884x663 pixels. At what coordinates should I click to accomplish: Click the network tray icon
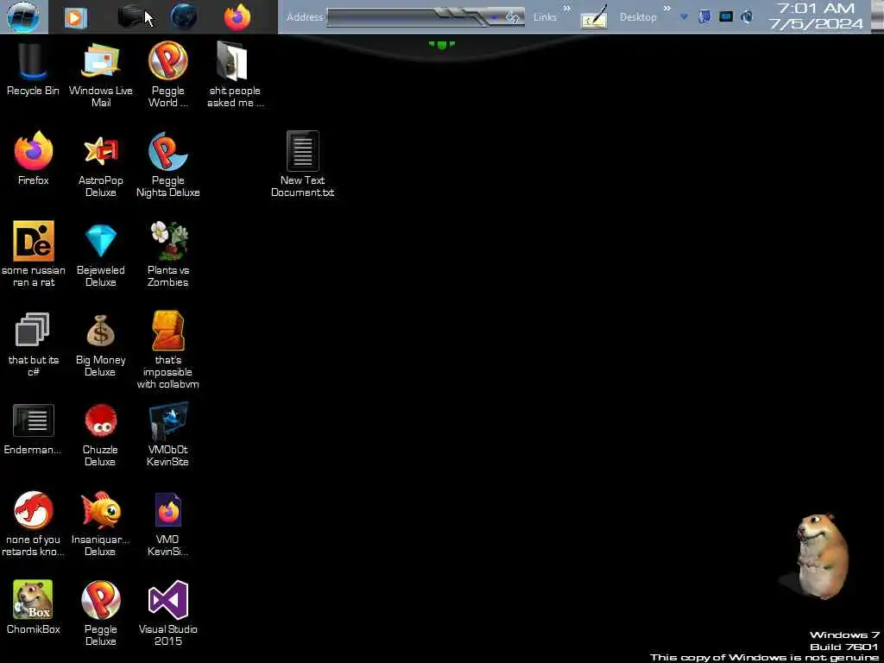[726, 17]
